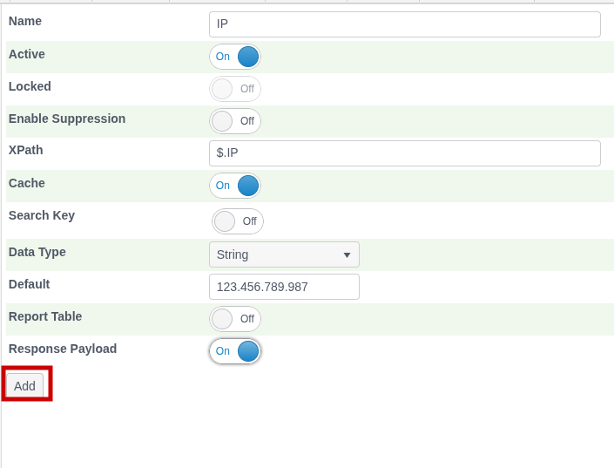
Task: Click the Response Payload label
Action: point(63,349)
